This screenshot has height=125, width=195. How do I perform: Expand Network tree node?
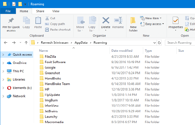[3, 96]
